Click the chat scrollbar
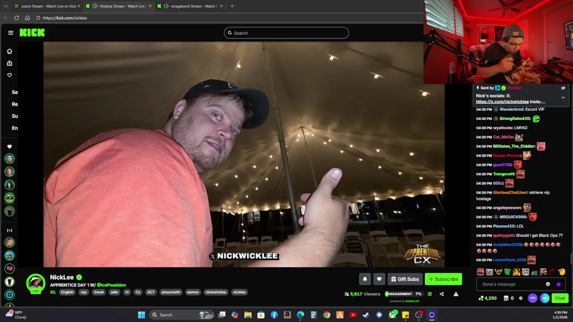573x322 pixels. 571,259
